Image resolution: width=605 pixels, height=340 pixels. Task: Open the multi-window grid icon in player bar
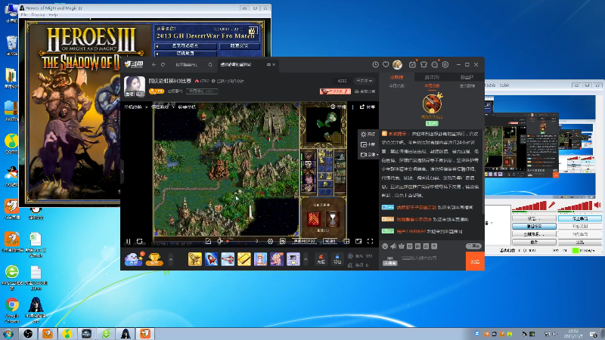[x=346, y=241]
